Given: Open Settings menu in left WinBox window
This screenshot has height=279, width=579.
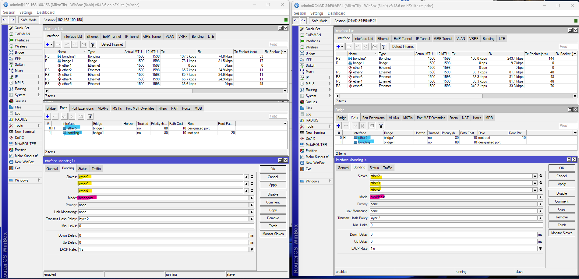Looking at the screenshot, I should (26, 12).
